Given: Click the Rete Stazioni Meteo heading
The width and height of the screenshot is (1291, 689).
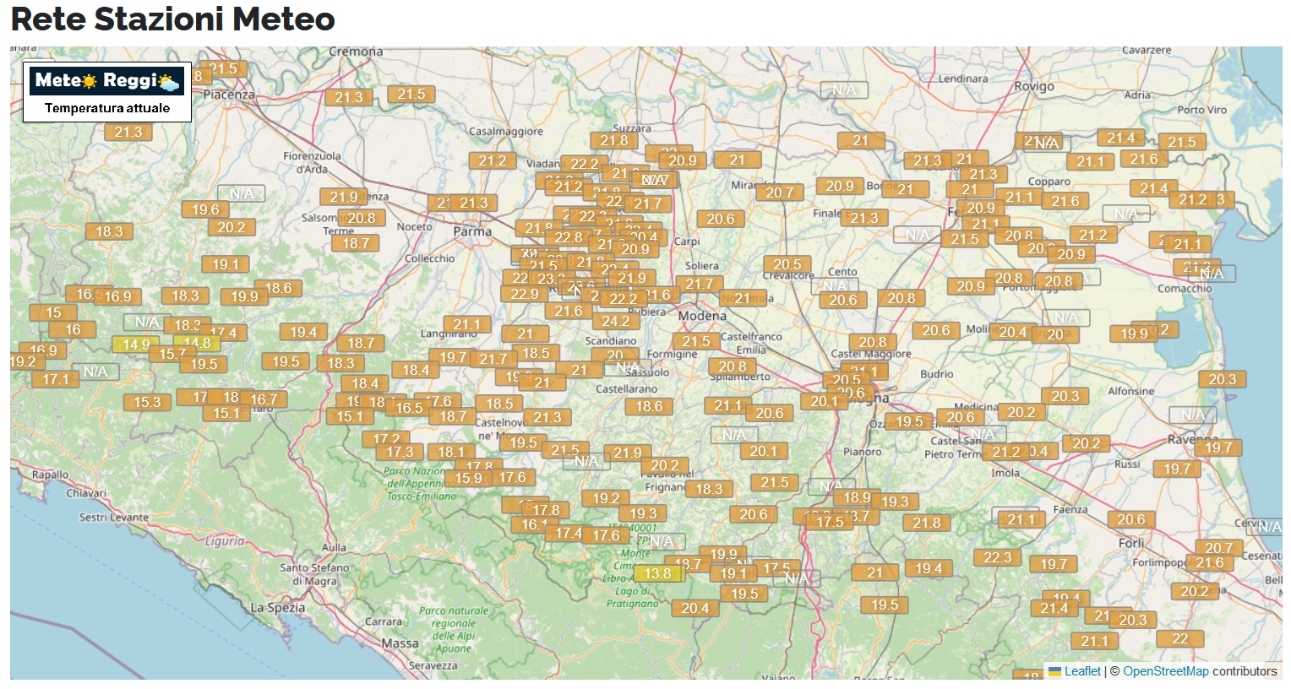Looking at the screenshot, I should pyautogui.click(x=173, y=19).
